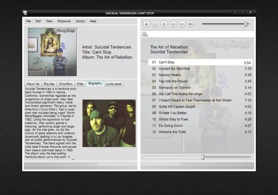Minimize the player window
This screenshot has width=278, height=195.
point(235,13)
